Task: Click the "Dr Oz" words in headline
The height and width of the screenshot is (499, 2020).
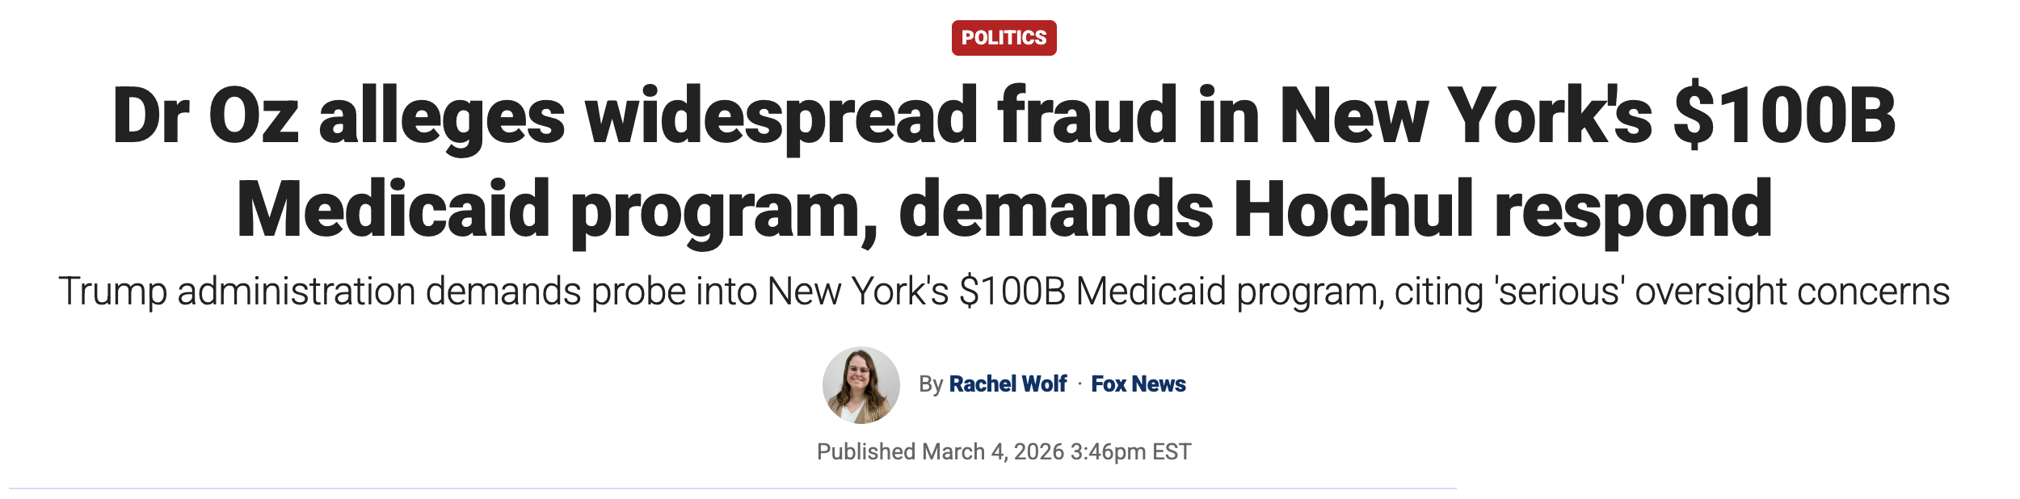Action: [x=204, y=117]
